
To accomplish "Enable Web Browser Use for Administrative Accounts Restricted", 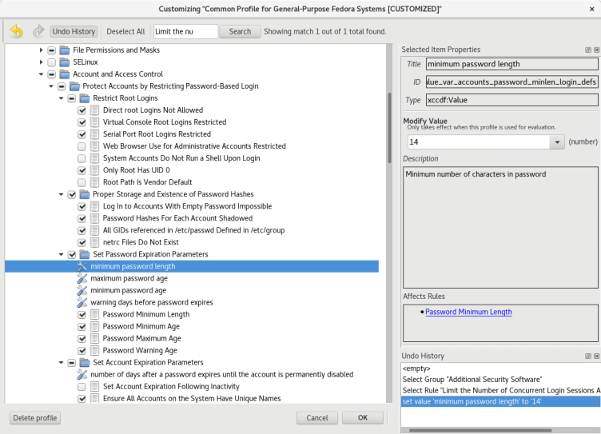I will pos(82,146).
